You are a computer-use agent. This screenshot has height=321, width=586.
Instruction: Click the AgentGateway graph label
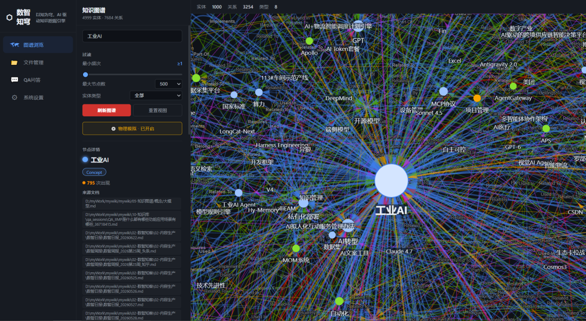click(513, 99)
